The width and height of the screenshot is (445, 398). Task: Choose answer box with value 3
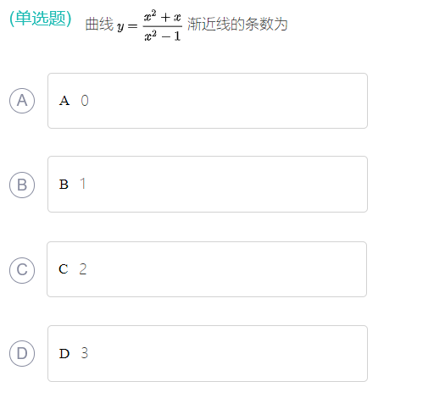(x=208, y=353)
